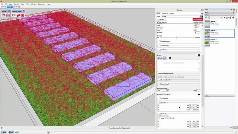Enable the Density Falloff checkbox
The image size is (238, 134).
tap(160, 80)
